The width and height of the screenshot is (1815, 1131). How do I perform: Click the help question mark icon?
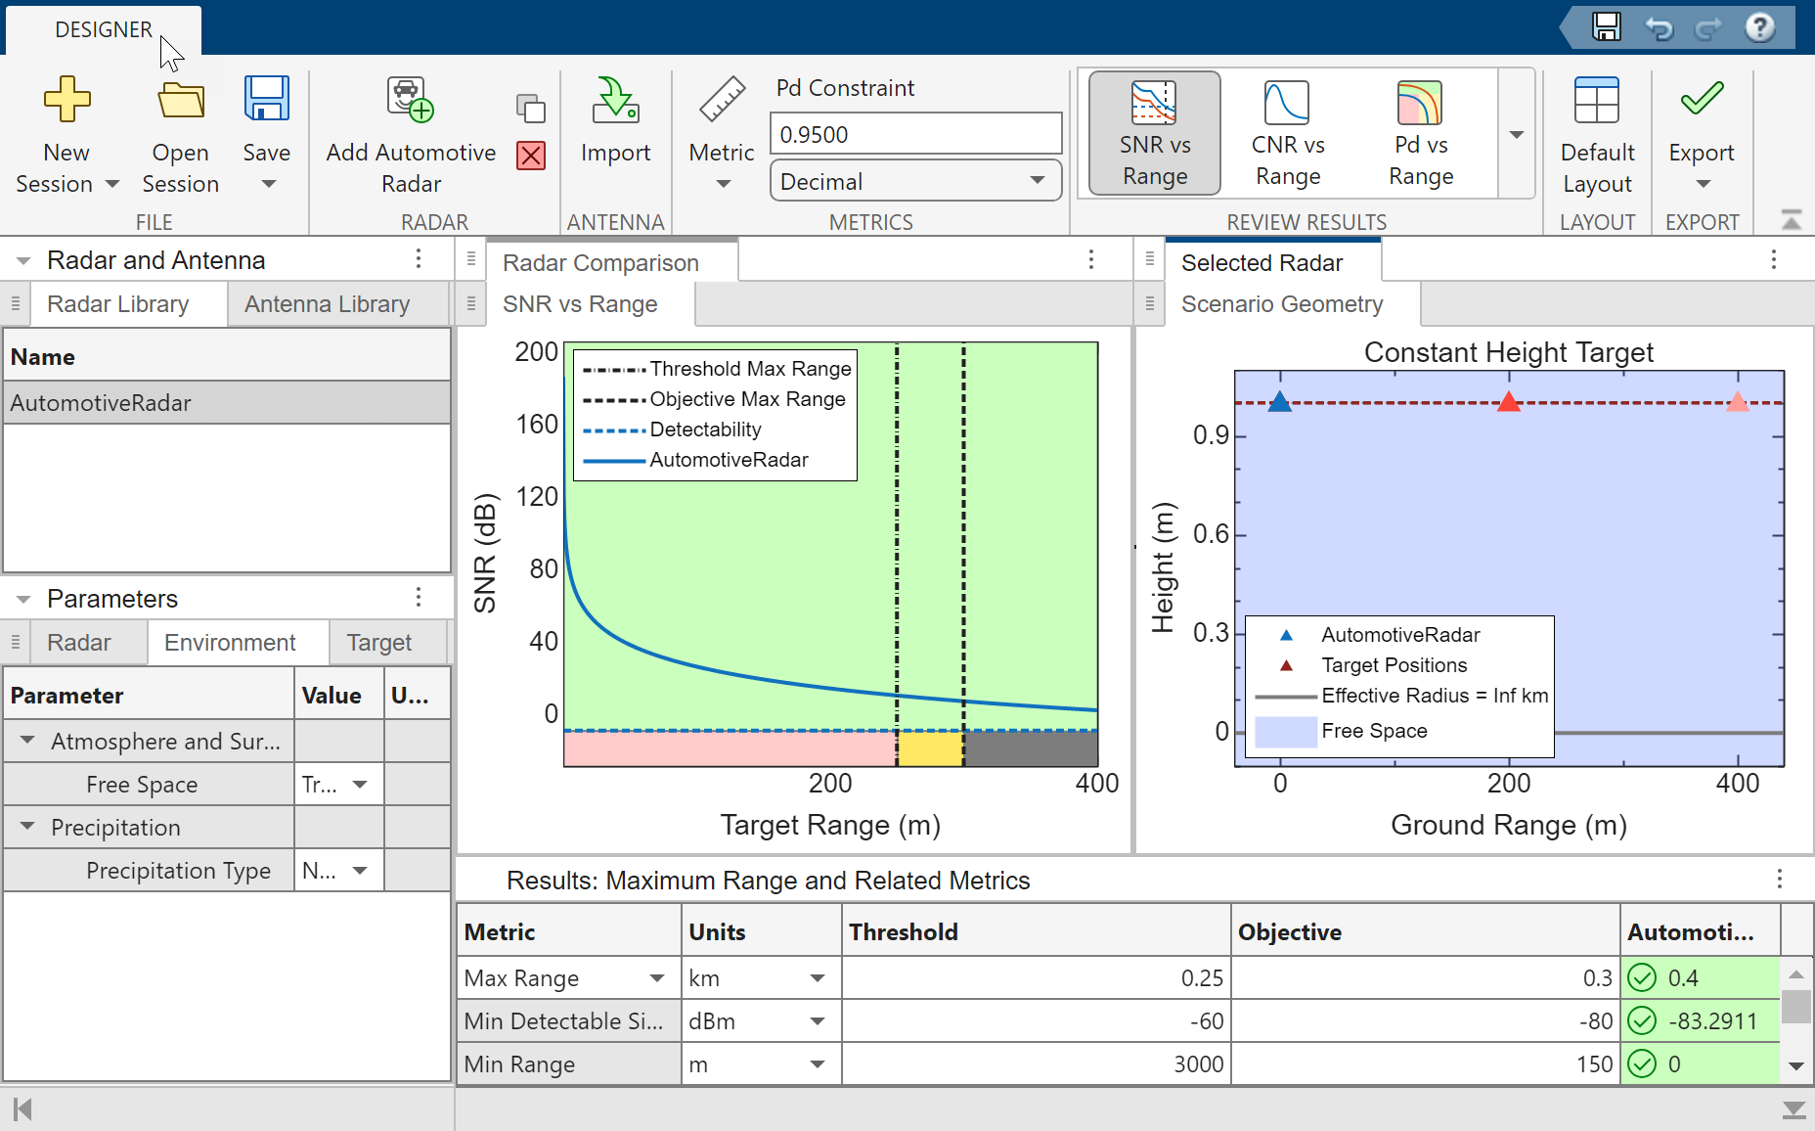coord(1759,27)
